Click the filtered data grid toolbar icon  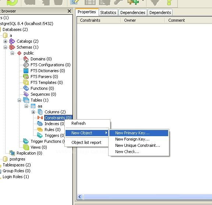105,2
